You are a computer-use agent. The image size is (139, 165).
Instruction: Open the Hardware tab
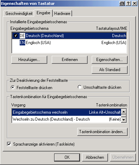pyautogui.click(x=62, y=14)
